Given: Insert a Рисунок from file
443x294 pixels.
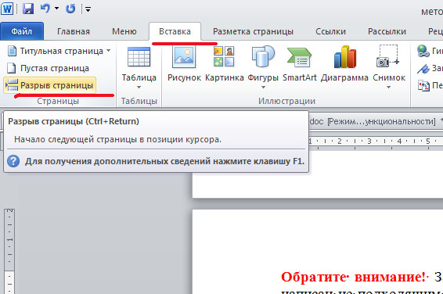Looking at the screenshot, I should pyautogui.click(x=184, y=64).
